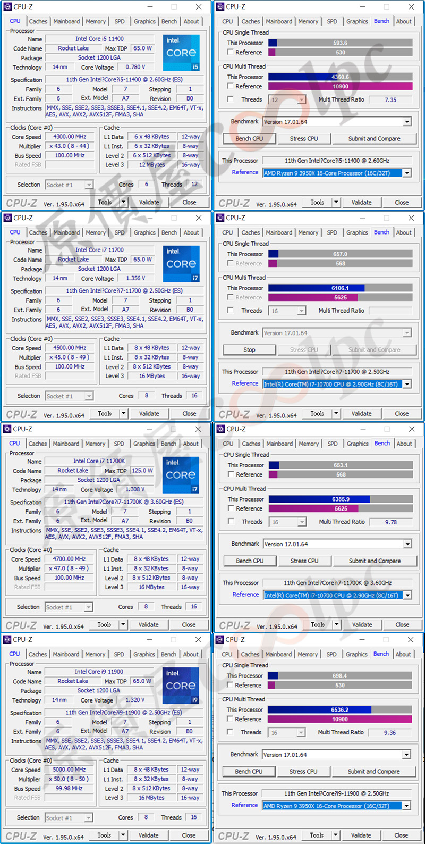Click CPU-Z title icon in i9 11900 CPU-tab window

[7, 640]
